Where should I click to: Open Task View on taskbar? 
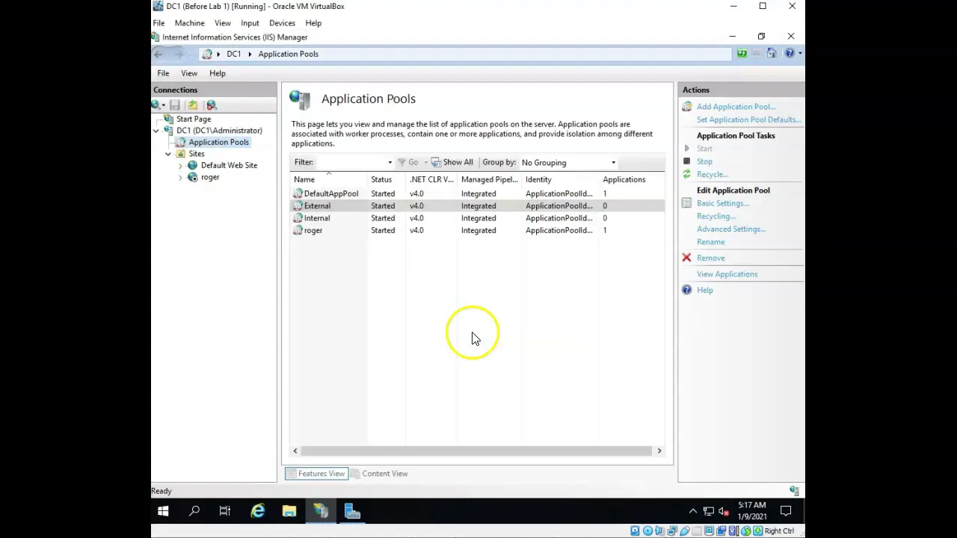(225, 511)
